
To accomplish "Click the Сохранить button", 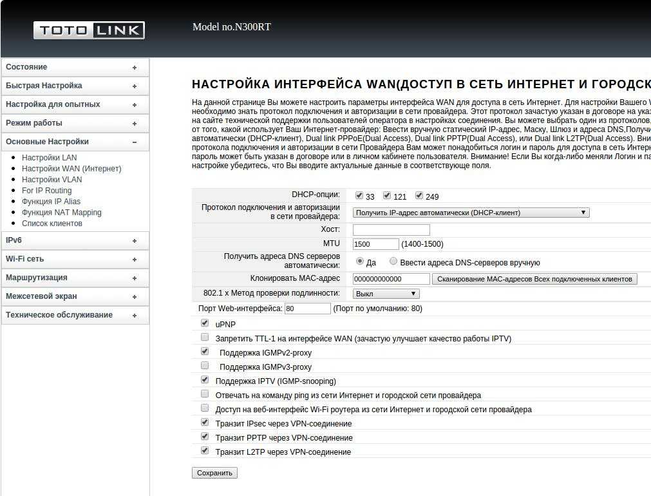I will coord(214,473).
